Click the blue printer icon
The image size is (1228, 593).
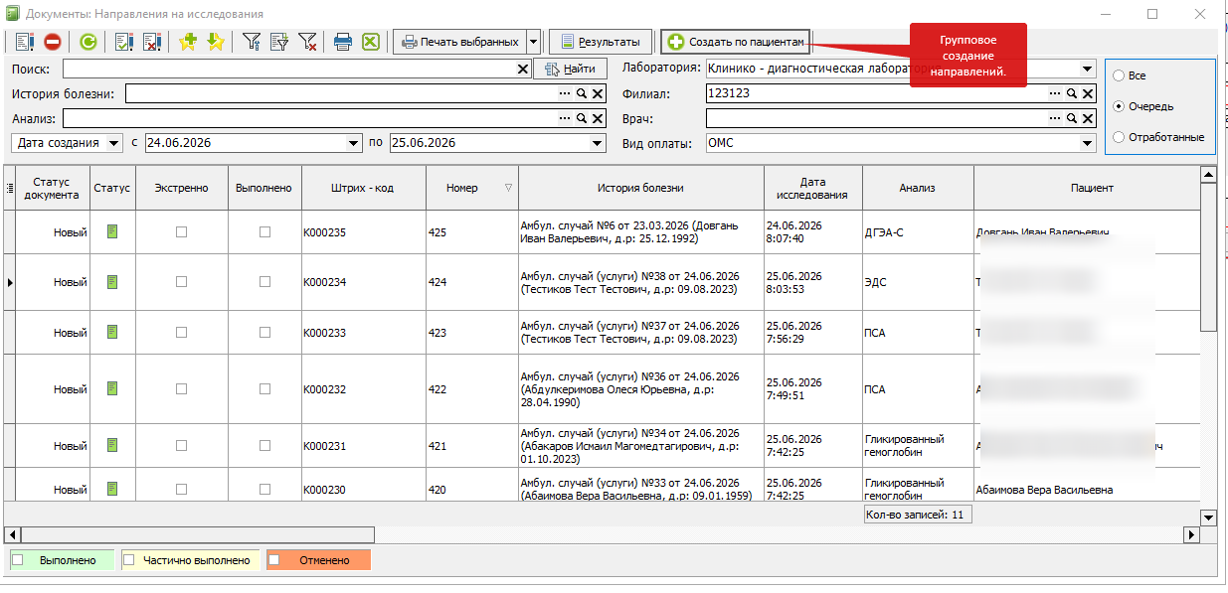click(343, 42)
